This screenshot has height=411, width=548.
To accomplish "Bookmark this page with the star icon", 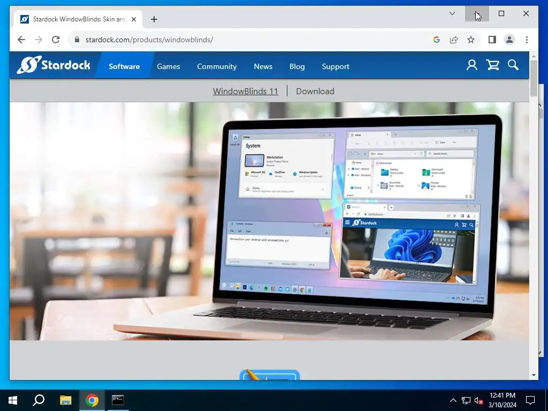I will click(x=471, y=40).
